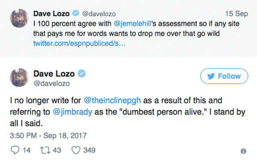Open the @jimbrady mention link
This screenshot has width=257, height=160.
tap(72, 112)
